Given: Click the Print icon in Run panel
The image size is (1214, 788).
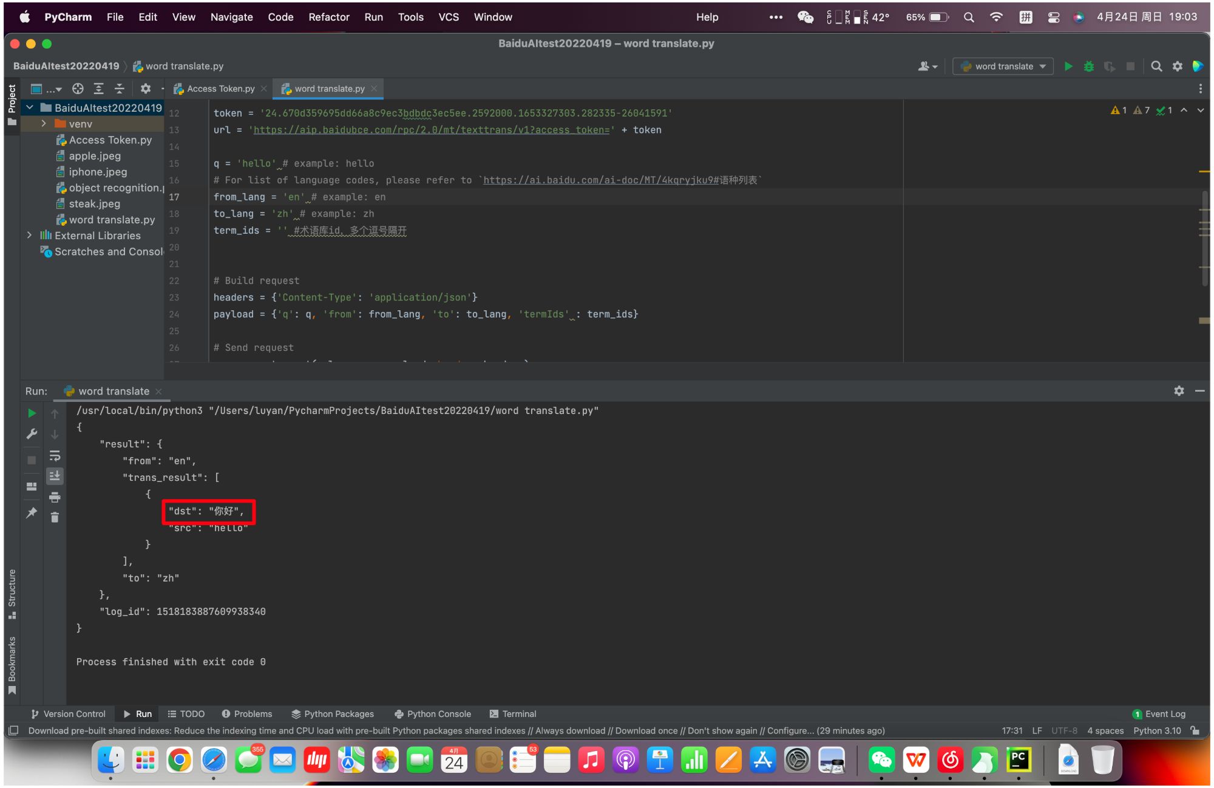Looking at the screenshot, I should coord(55,497).
